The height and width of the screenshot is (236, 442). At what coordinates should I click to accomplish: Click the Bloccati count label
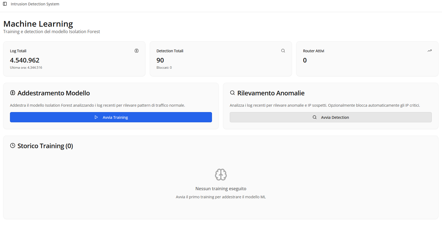coord(164,68)
